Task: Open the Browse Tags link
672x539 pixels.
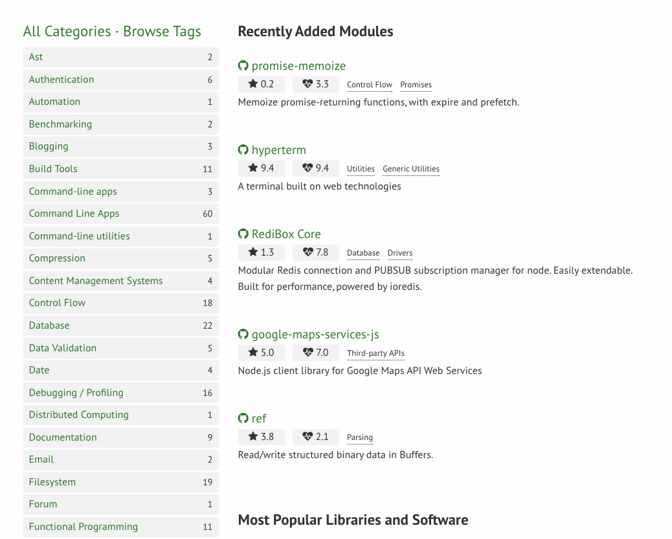Action: coord(162,32)
